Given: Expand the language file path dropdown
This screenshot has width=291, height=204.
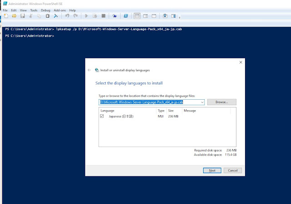Looking at the screenshot, I should tap(202, 102).
